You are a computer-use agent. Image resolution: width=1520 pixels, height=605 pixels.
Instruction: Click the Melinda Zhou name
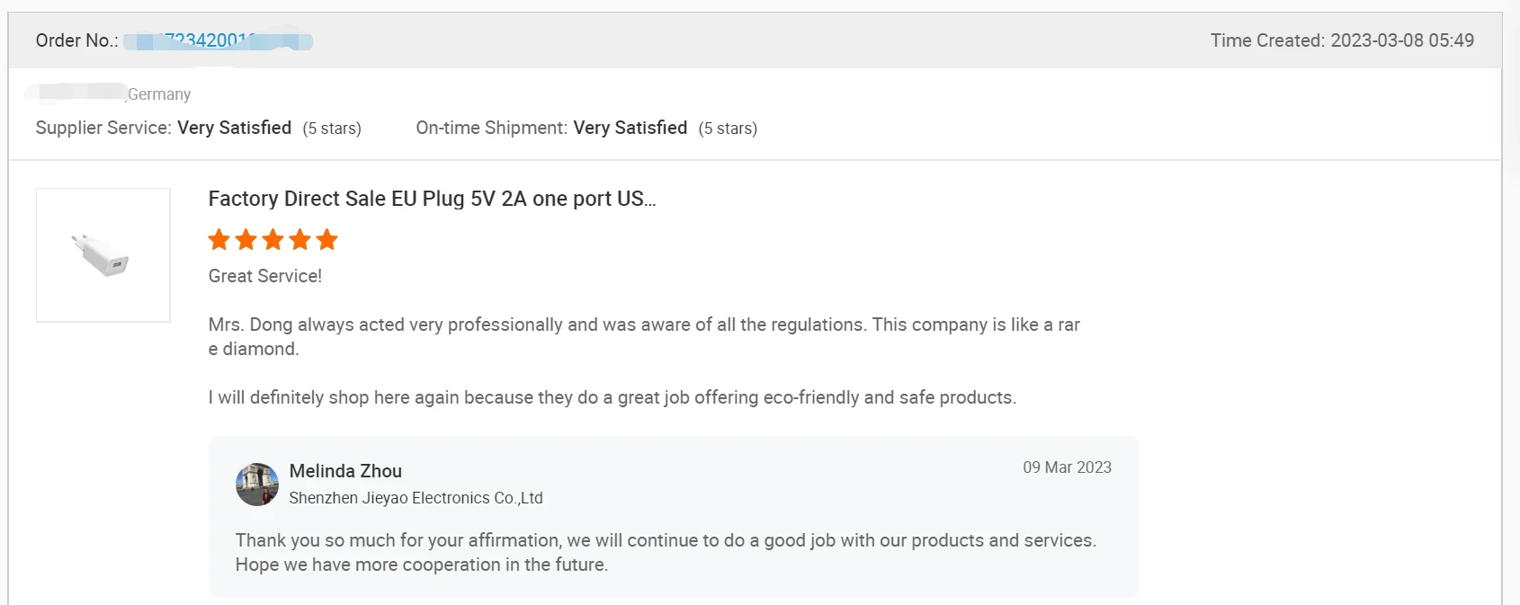tap(345, 471)
